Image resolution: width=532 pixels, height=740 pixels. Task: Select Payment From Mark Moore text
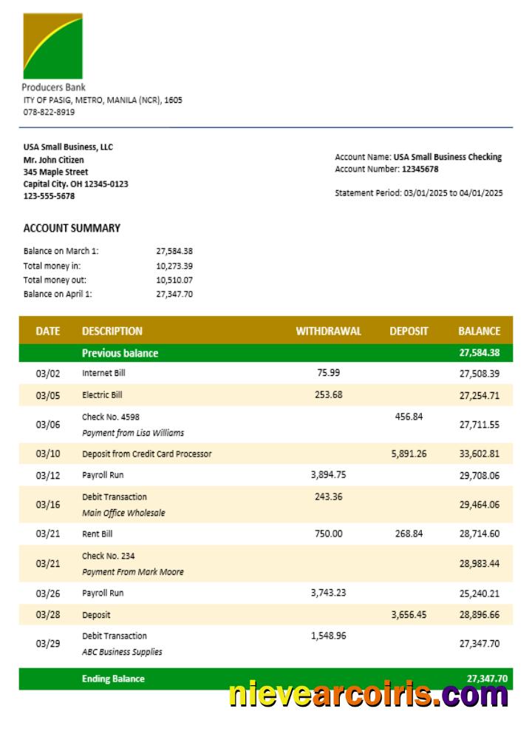pyautogui.click(x=133, y=572)
